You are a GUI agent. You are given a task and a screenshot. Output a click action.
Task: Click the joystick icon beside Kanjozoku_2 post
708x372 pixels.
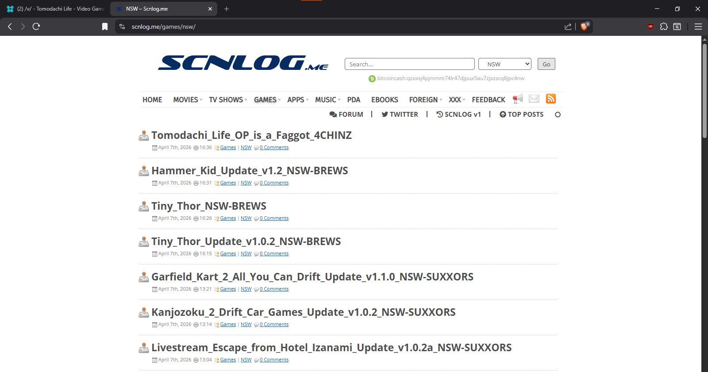(x=144, y=312)
